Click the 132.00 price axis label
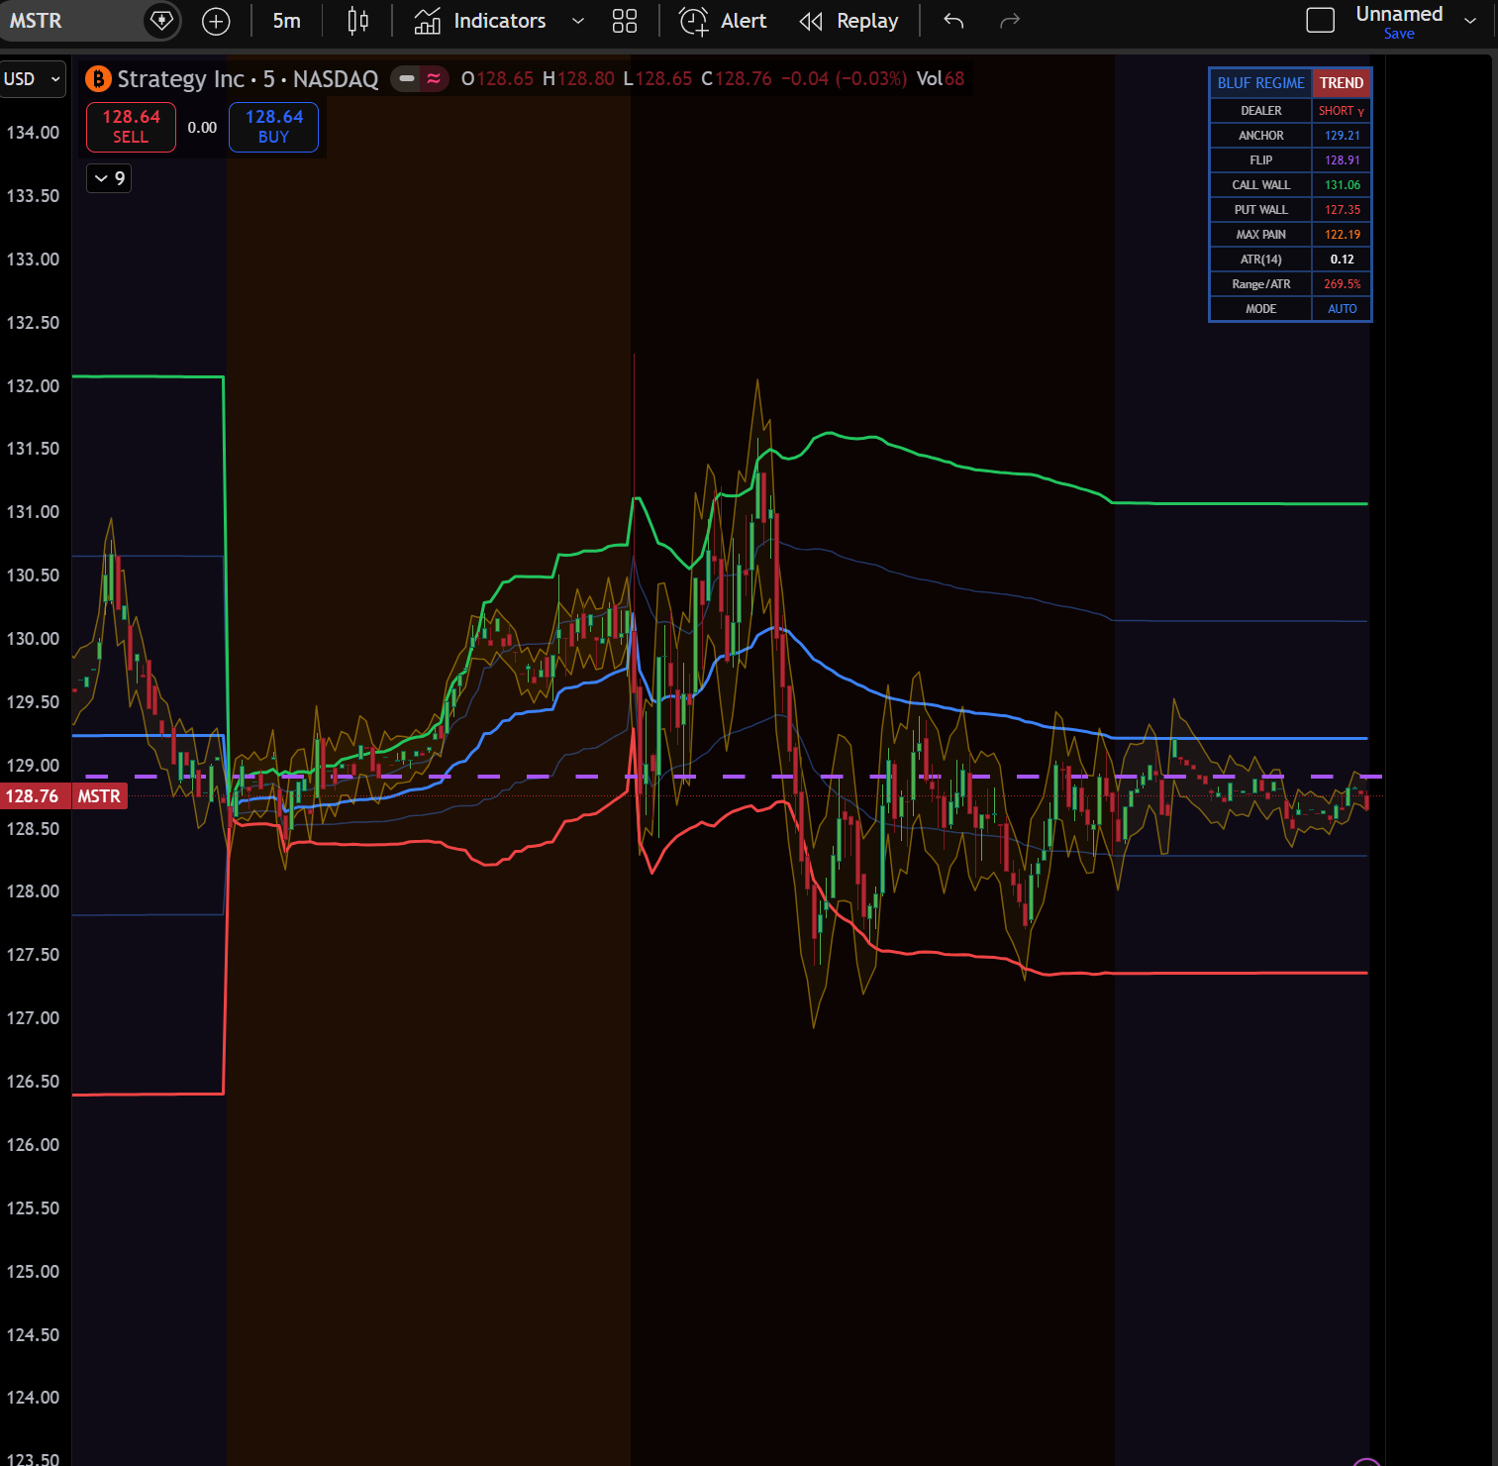The height and width of the screenshot is (1466, 1498). point(33,386)
